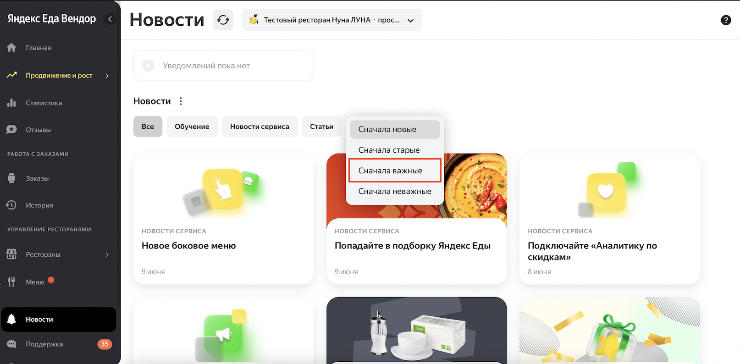Click the Отзывы star bubble icon
This screenshot has height=364, width=740.
12,130
